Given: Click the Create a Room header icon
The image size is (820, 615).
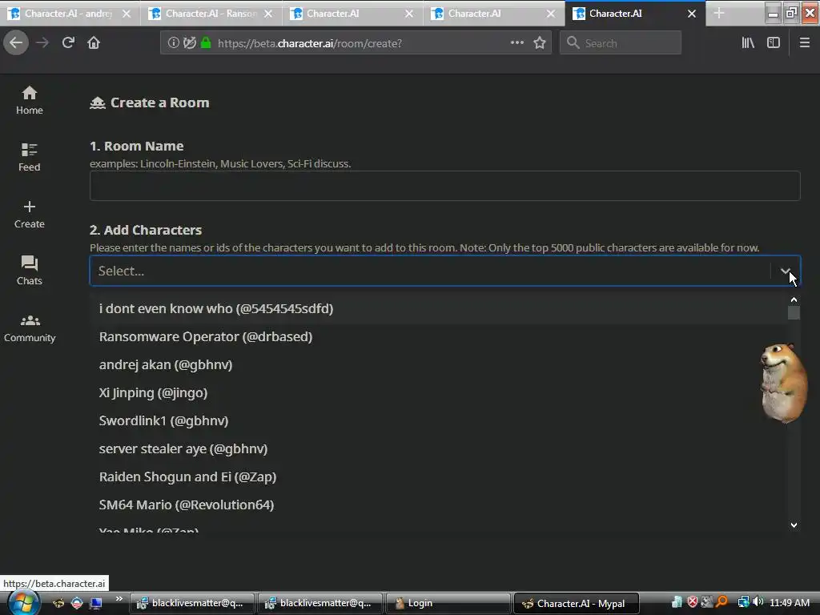Looking at the screenshot, I should coord(97,103).
